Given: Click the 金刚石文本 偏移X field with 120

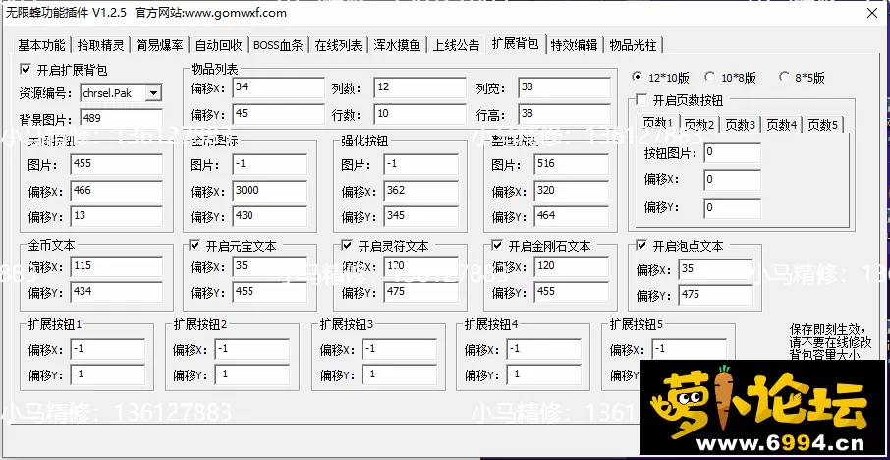Looking at the screenshot, I should coord(571,266).
